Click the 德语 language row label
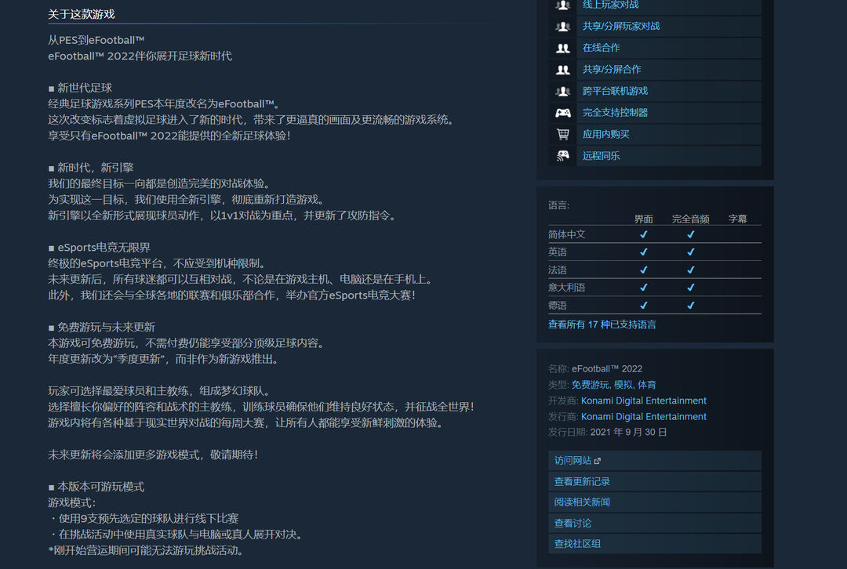Viewport: 847px width, 569px height. click(x=558, y=305)
